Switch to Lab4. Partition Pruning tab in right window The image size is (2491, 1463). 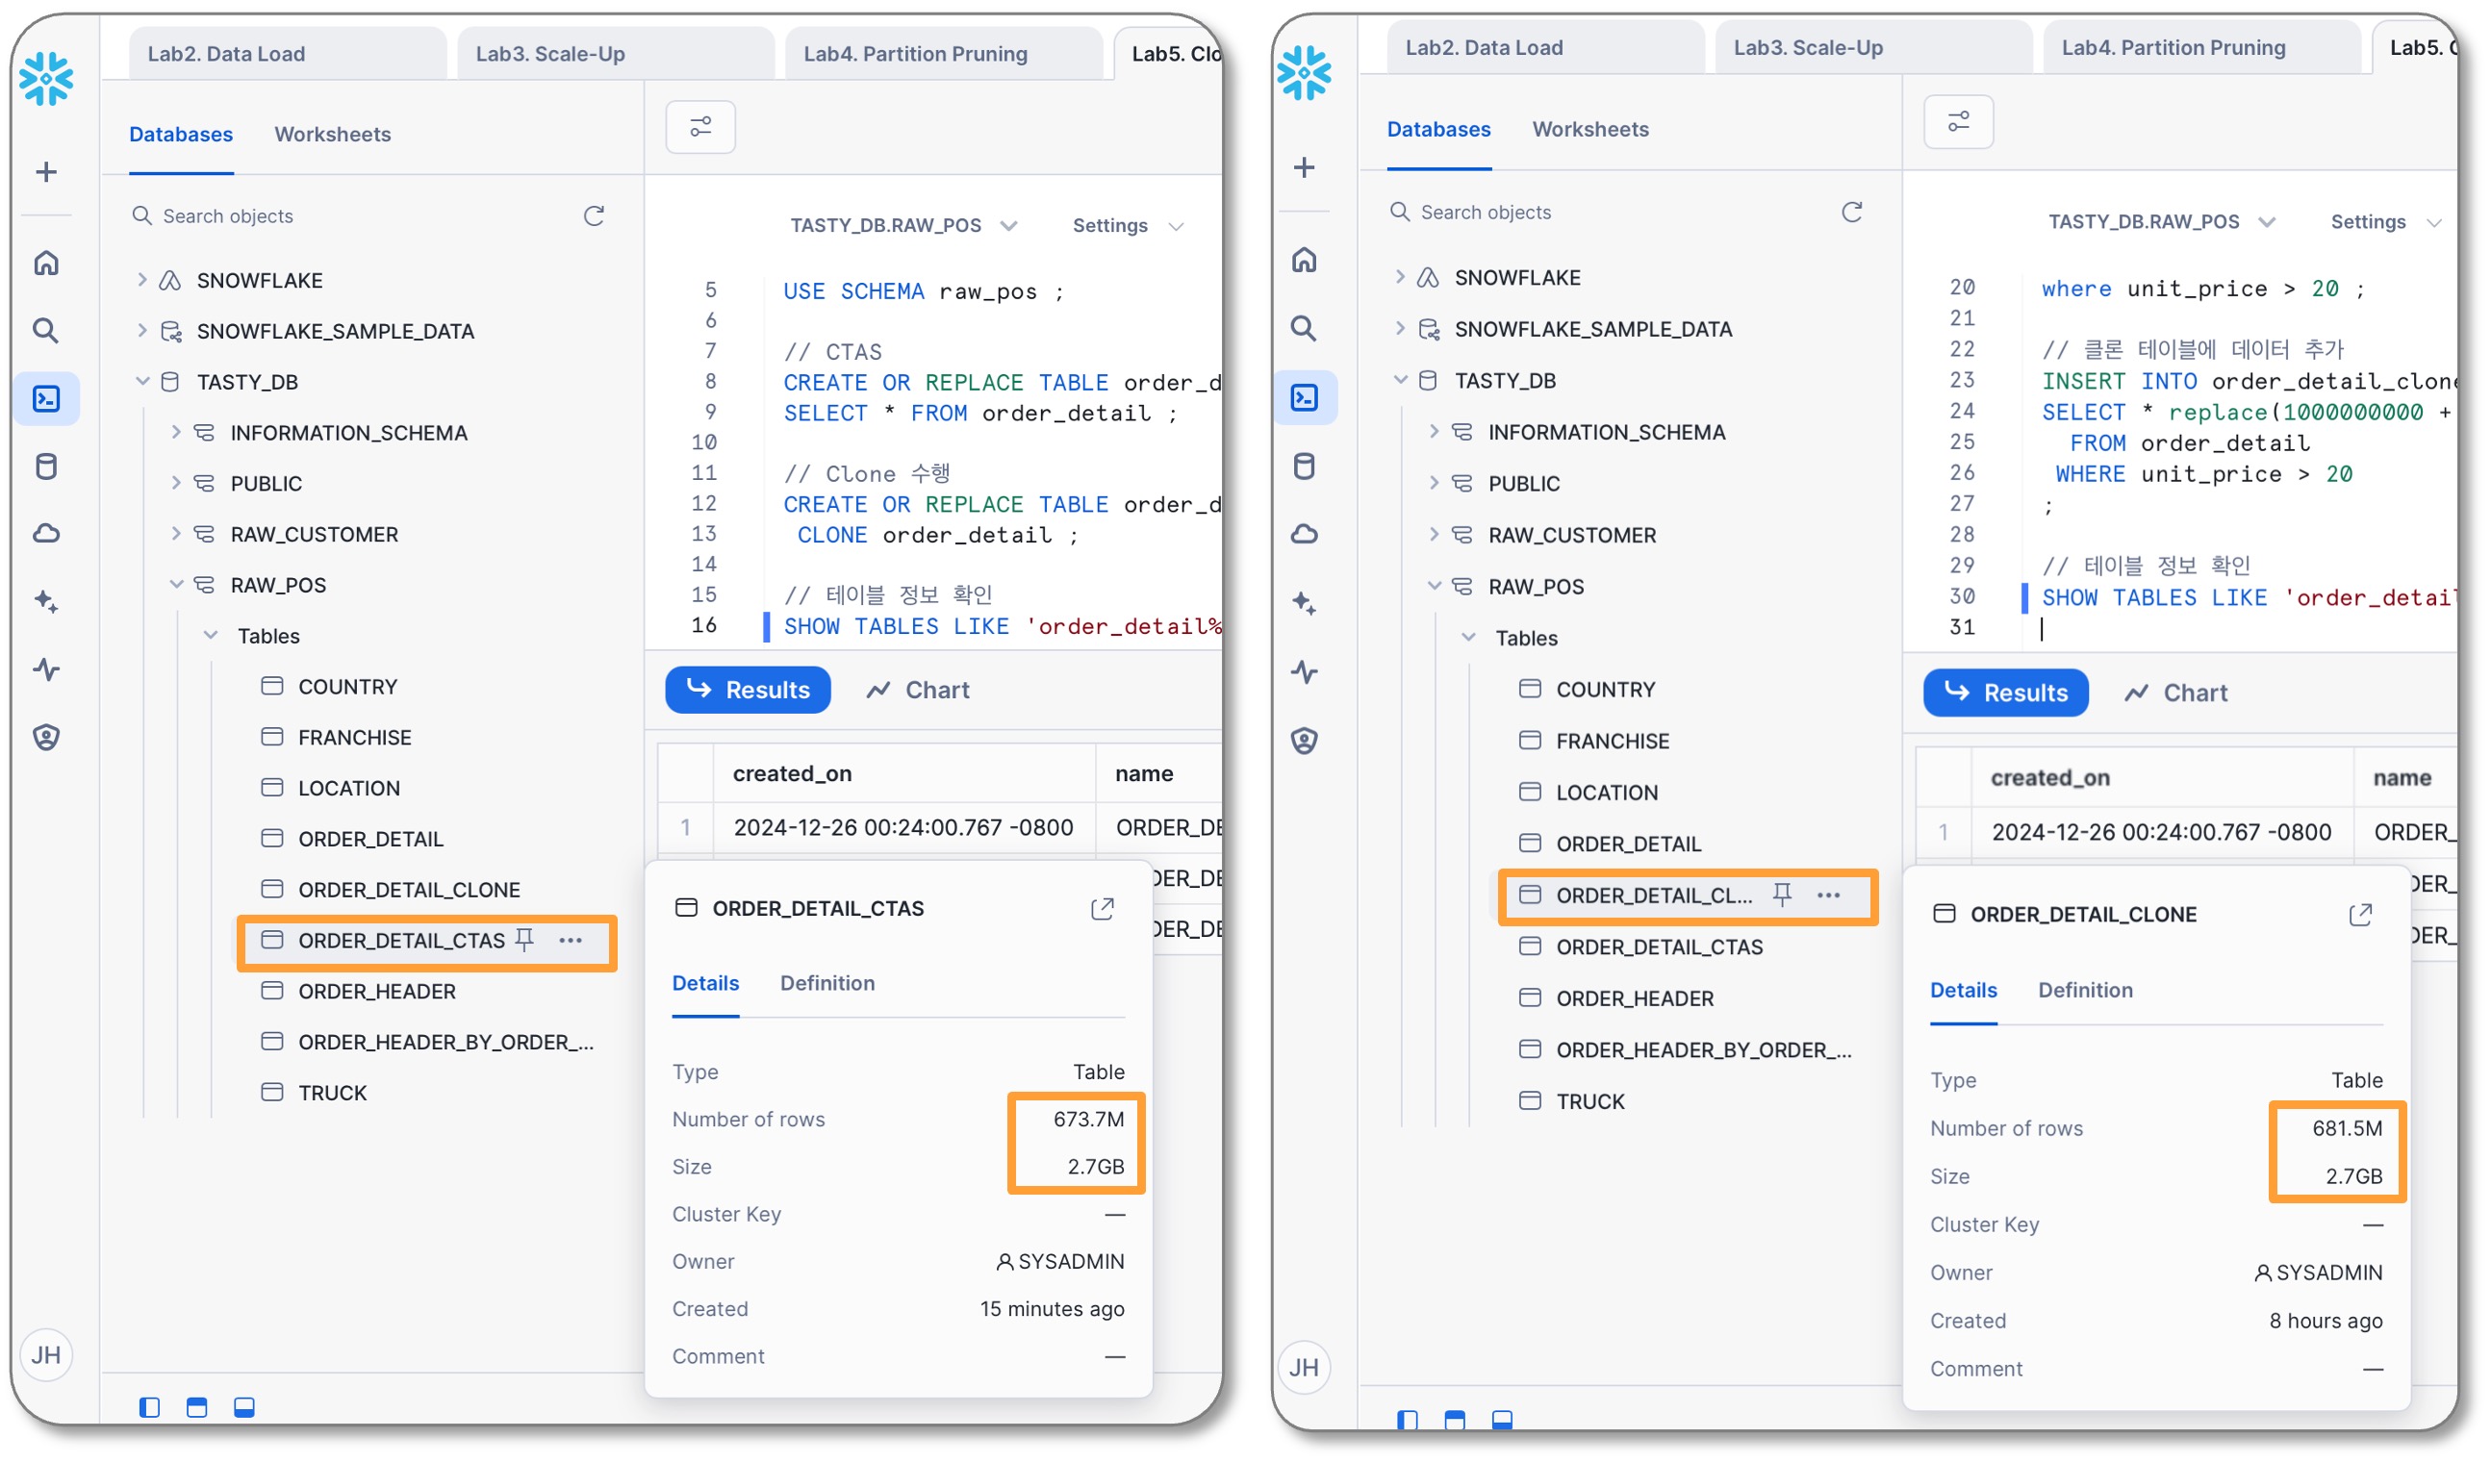[2202, 47]
